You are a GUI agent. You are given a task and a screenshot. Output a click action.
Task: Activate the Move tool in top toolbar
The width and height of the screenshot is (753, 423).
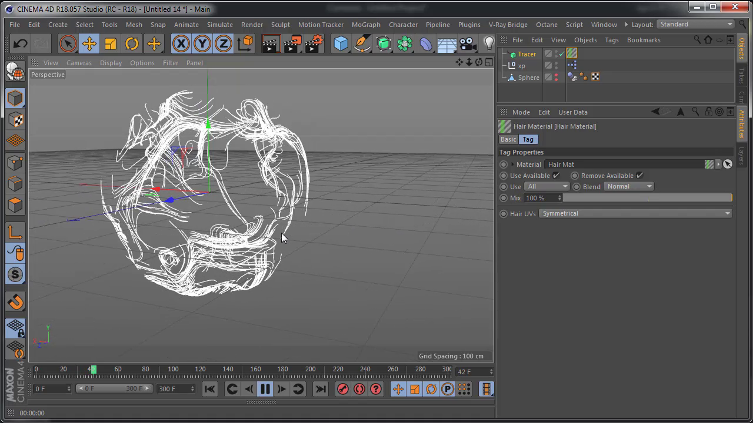pyautogui.click(x=89, y=43)
